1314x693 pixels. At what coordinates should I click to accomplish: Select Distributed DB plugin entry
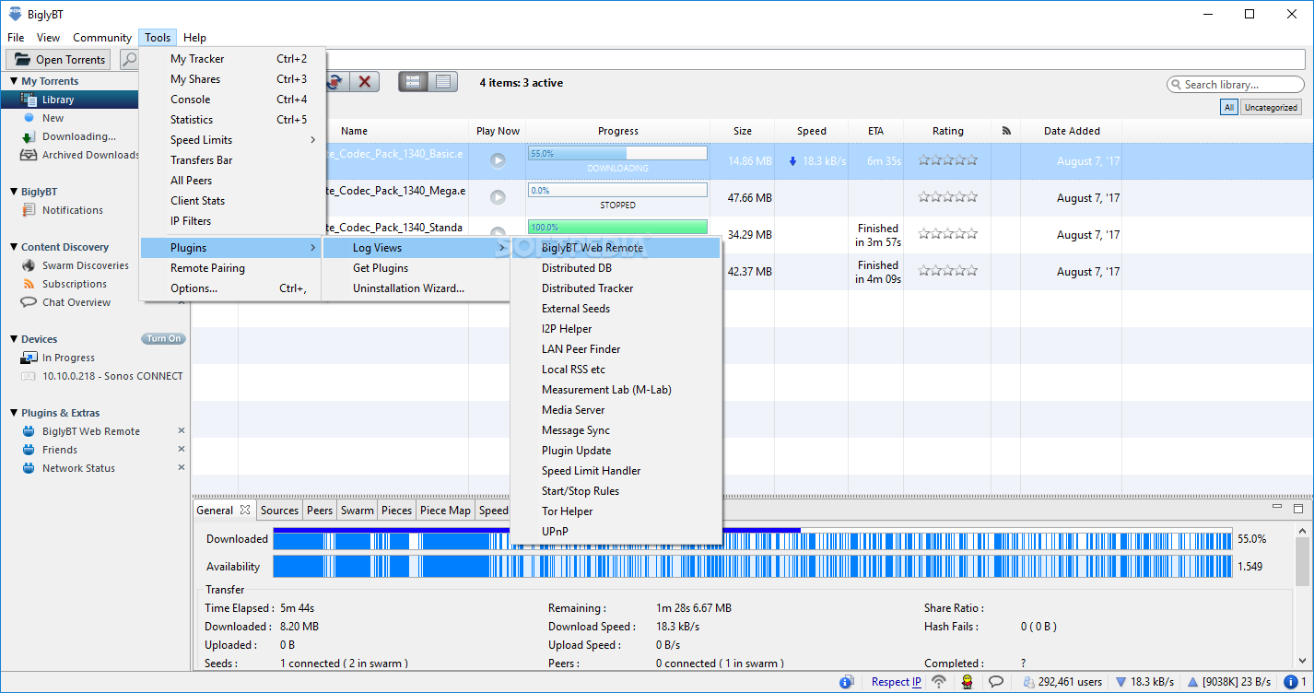pos(616,268)
